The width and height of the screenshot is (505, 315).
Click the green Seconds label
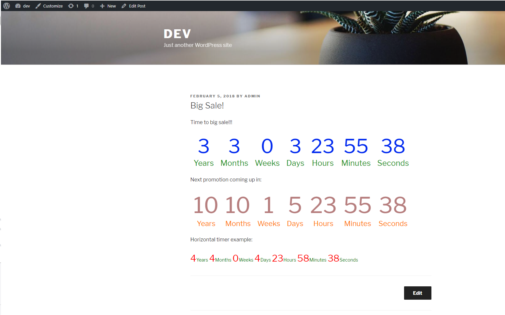[x=393, y=163]
